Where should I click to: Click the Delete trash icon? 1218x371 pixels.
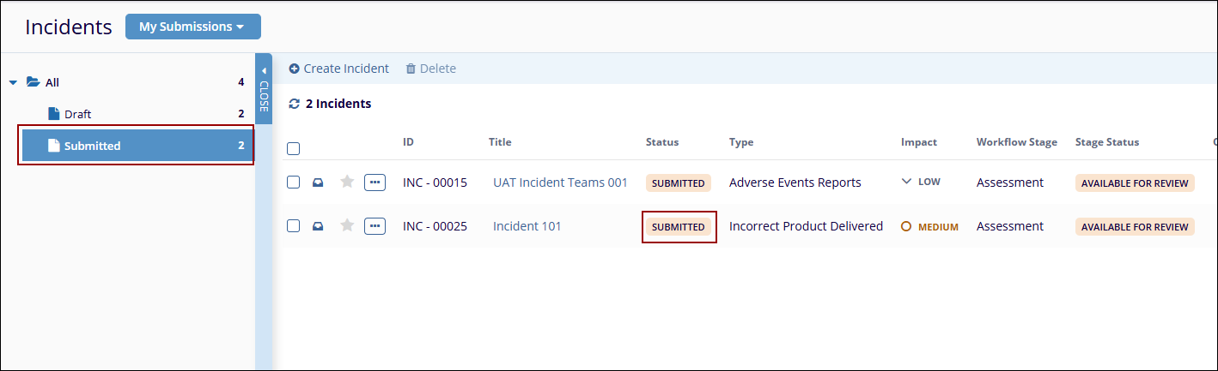[411, 69]
